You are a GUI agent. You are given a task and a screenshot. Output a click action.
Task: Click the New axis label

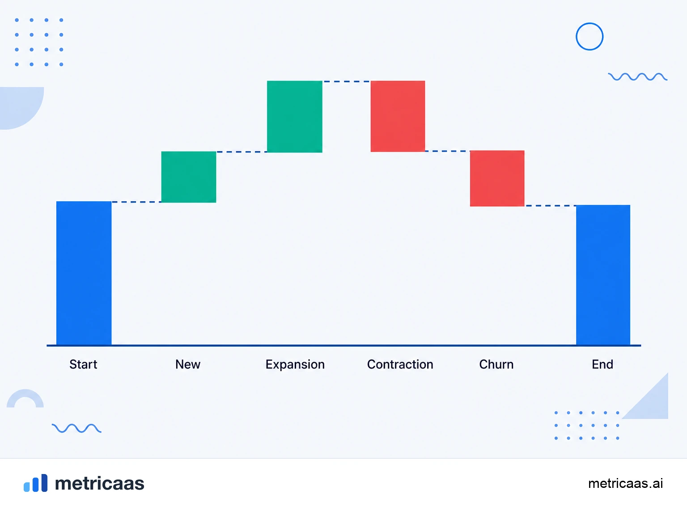click(188, 364)
